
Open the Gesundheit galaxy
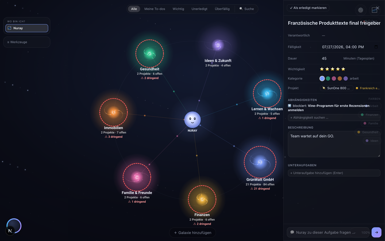tap(149, 54)
